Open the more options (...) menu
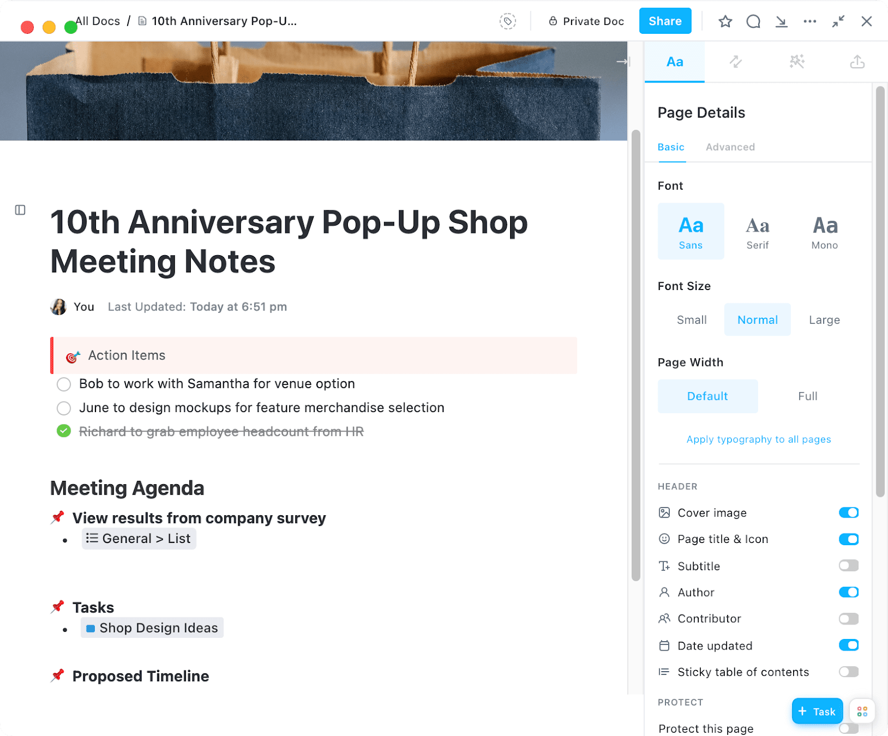This screenshot has width=888, height=736. [x=810, y=21]
